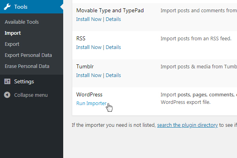Click the Movable Type description text

(199, 10)
